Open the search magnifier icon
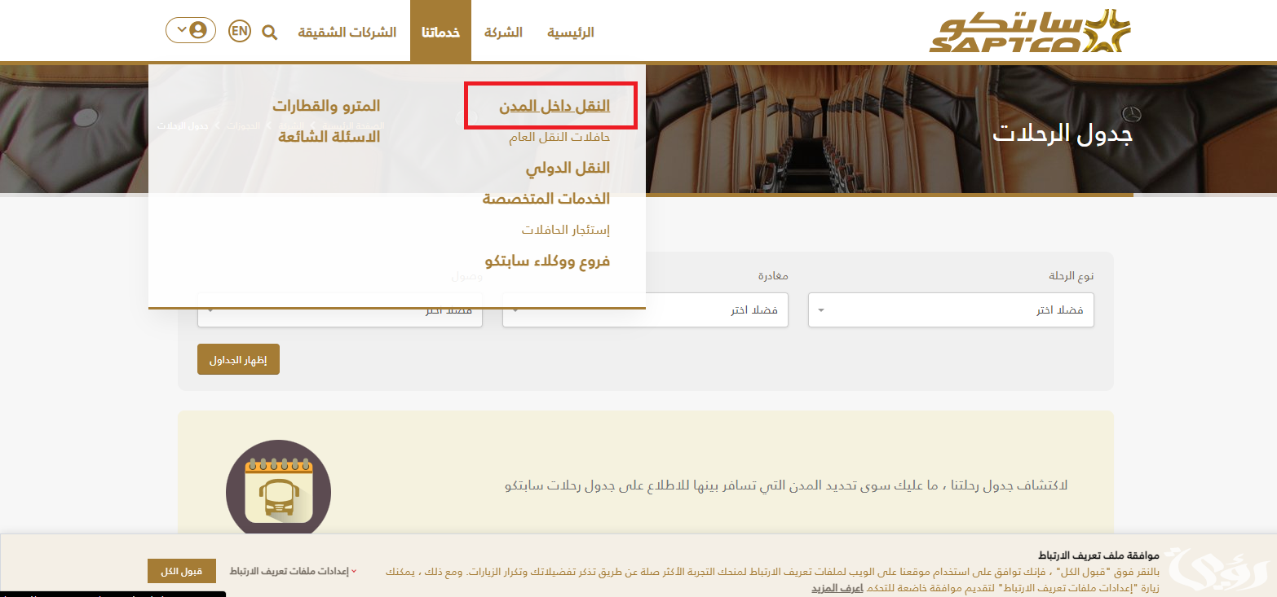 point(269,33)
